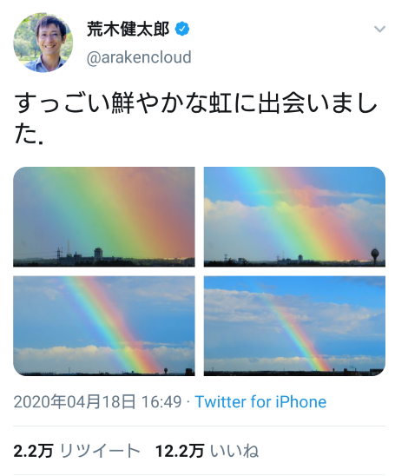The height and width of the screenshot is (476, 395).
Task: View the bottom-left rainbow photo
Action: 104,326
